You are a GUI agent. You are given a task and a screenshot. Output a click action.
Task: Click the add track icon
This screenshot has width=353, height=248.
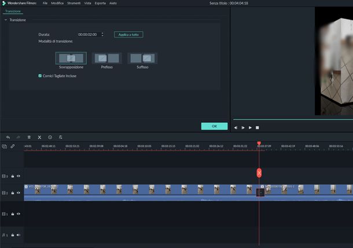pos(4,146)
